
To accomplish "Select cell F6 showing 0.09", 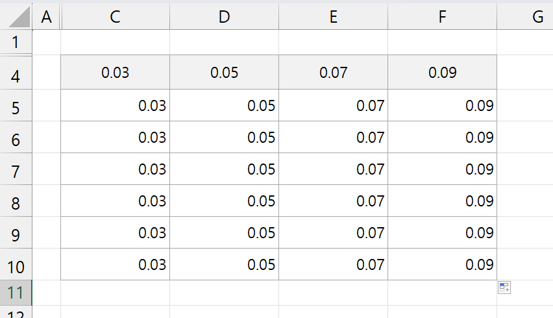I will pyautogui.click(x=442, y=137).
